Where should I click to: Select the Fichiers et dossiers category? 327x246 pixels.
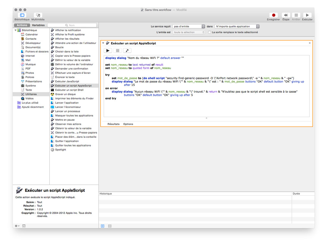tap(37, 52)
